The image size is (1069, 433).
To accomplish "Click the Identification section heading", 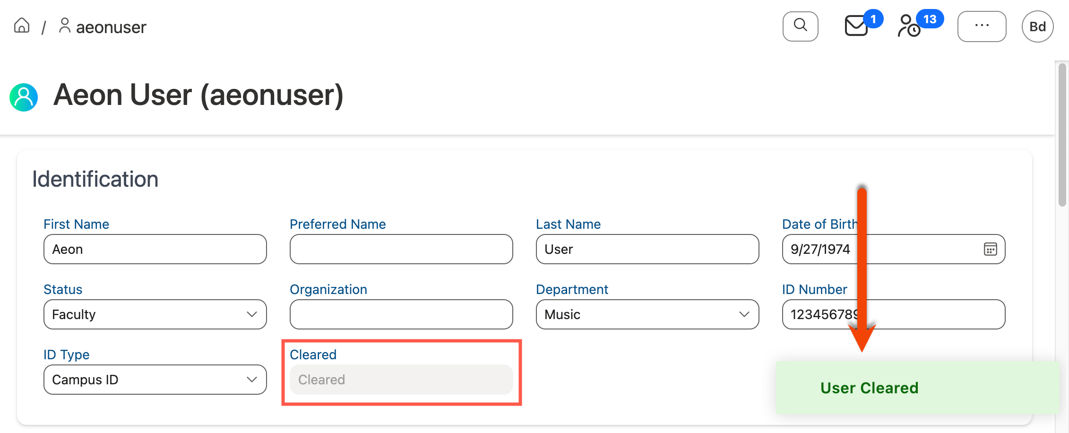I will click(95, 179).
